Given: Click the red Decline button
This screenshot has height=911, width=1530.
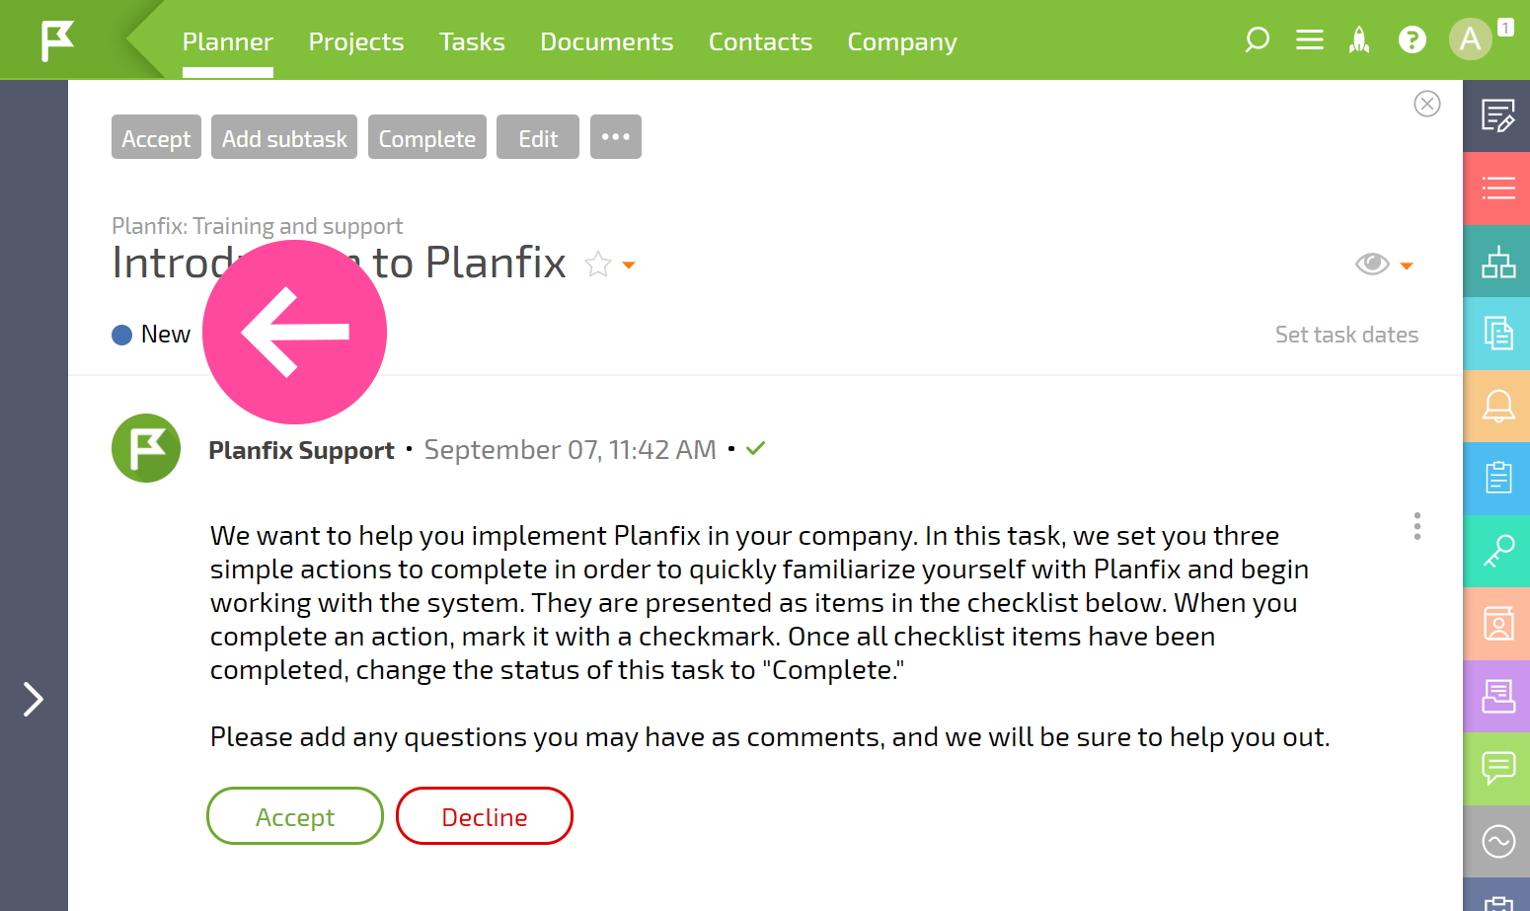Looking at the screenshot, I should [485, 816].
